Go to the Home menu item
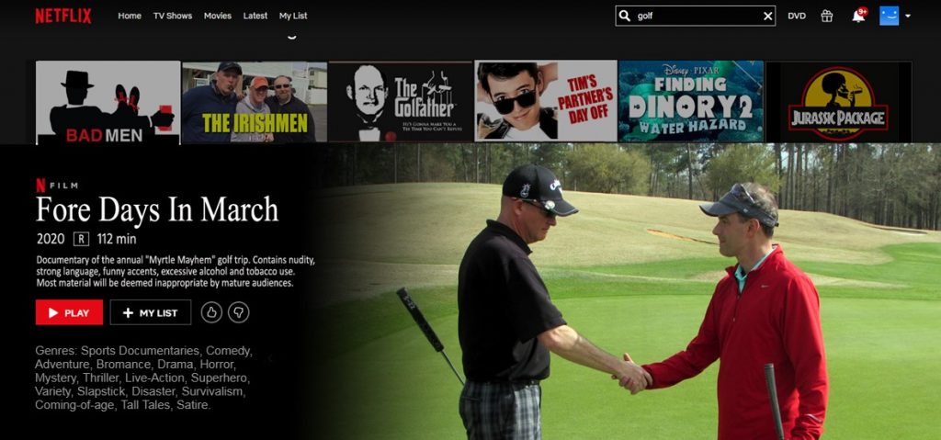 130,16
